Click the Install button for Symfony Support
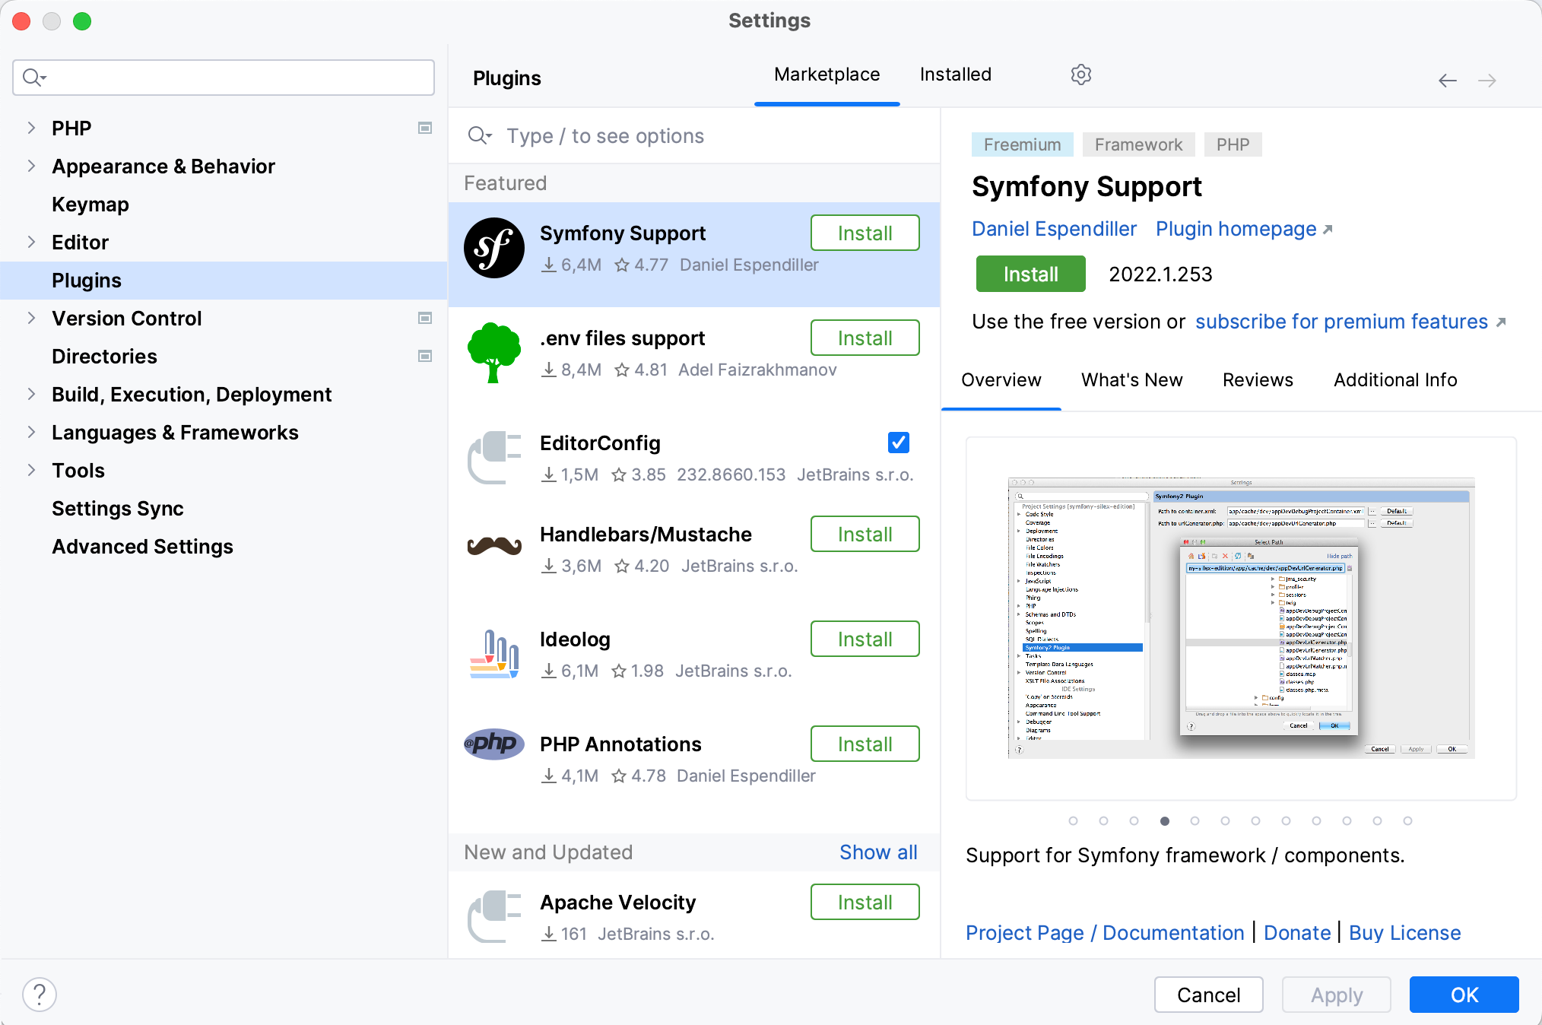Viewport: 1542px width, 1025px height. coord(865,232)
